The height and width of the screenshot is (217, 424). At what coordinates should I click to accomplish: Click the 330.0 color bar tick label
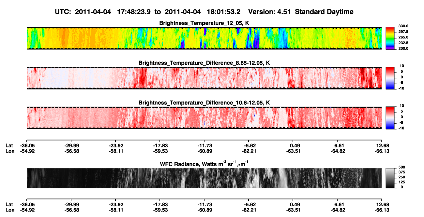[404, 26]
